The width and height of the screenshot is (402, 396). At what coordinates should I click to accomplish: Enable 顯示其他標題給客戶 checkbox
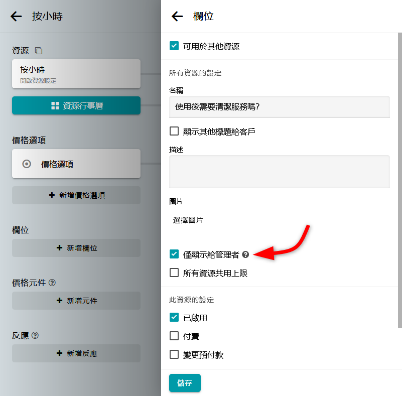click(174, 131)
